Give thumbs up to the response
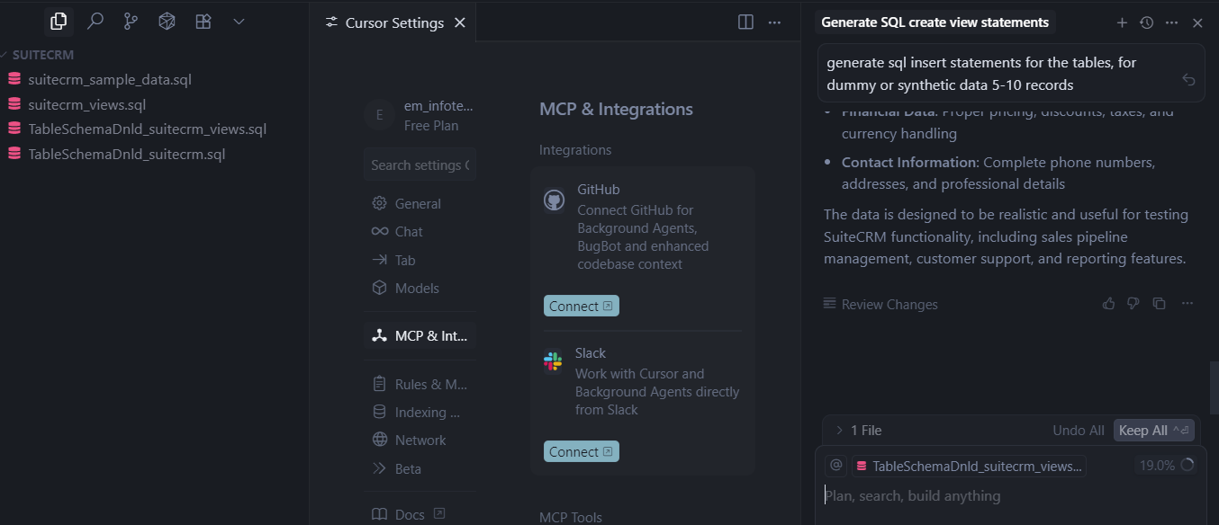Viewport: 1219px width, 525px height. (x=1108, y=304)
